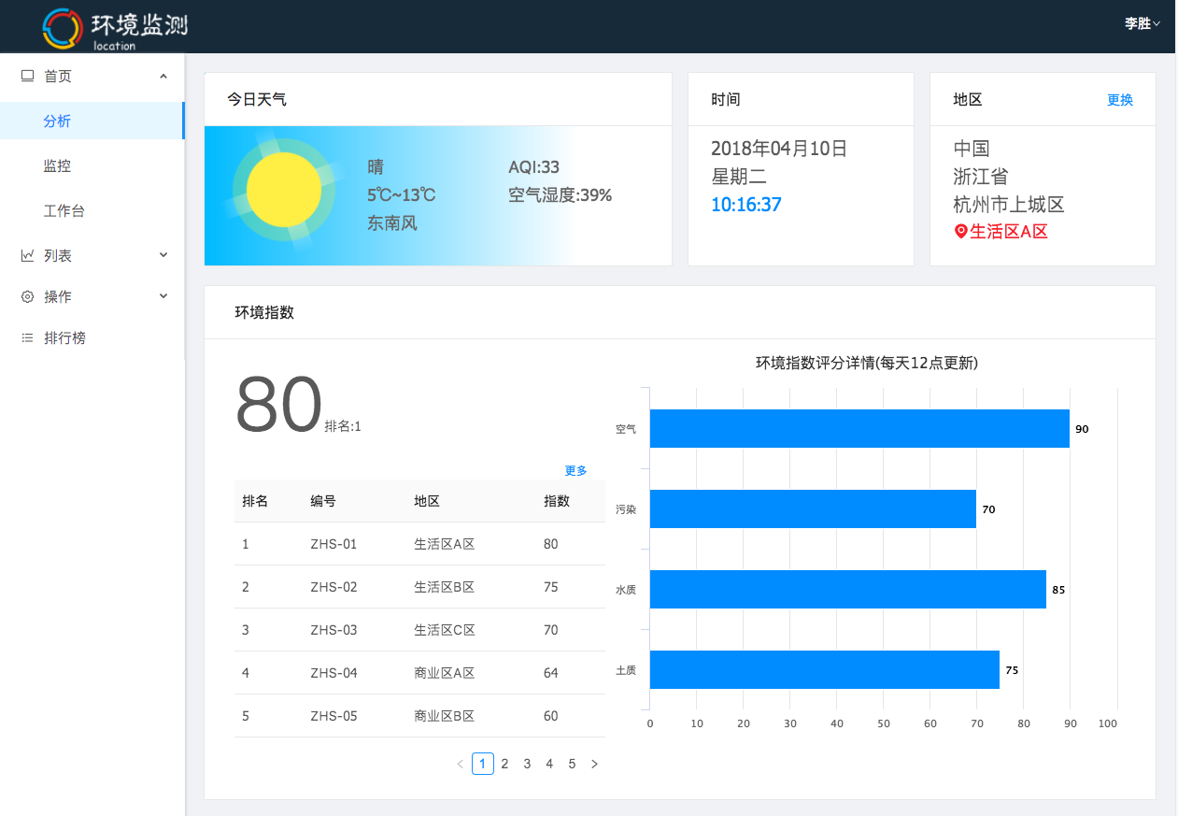The height and width of the screenshot is (816, 1178).
Task: Click the 编号 column header
Action: click(323, 501)
